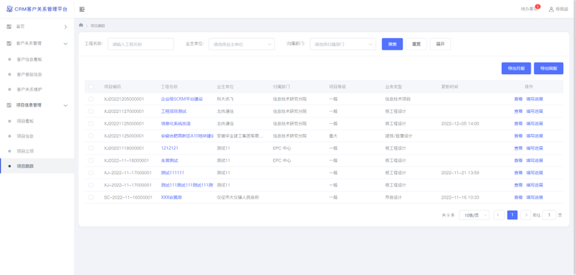Open 客户信息看板 in the sidebar
The height and width of the screenshot is (275, 576).
pos(30,59)
